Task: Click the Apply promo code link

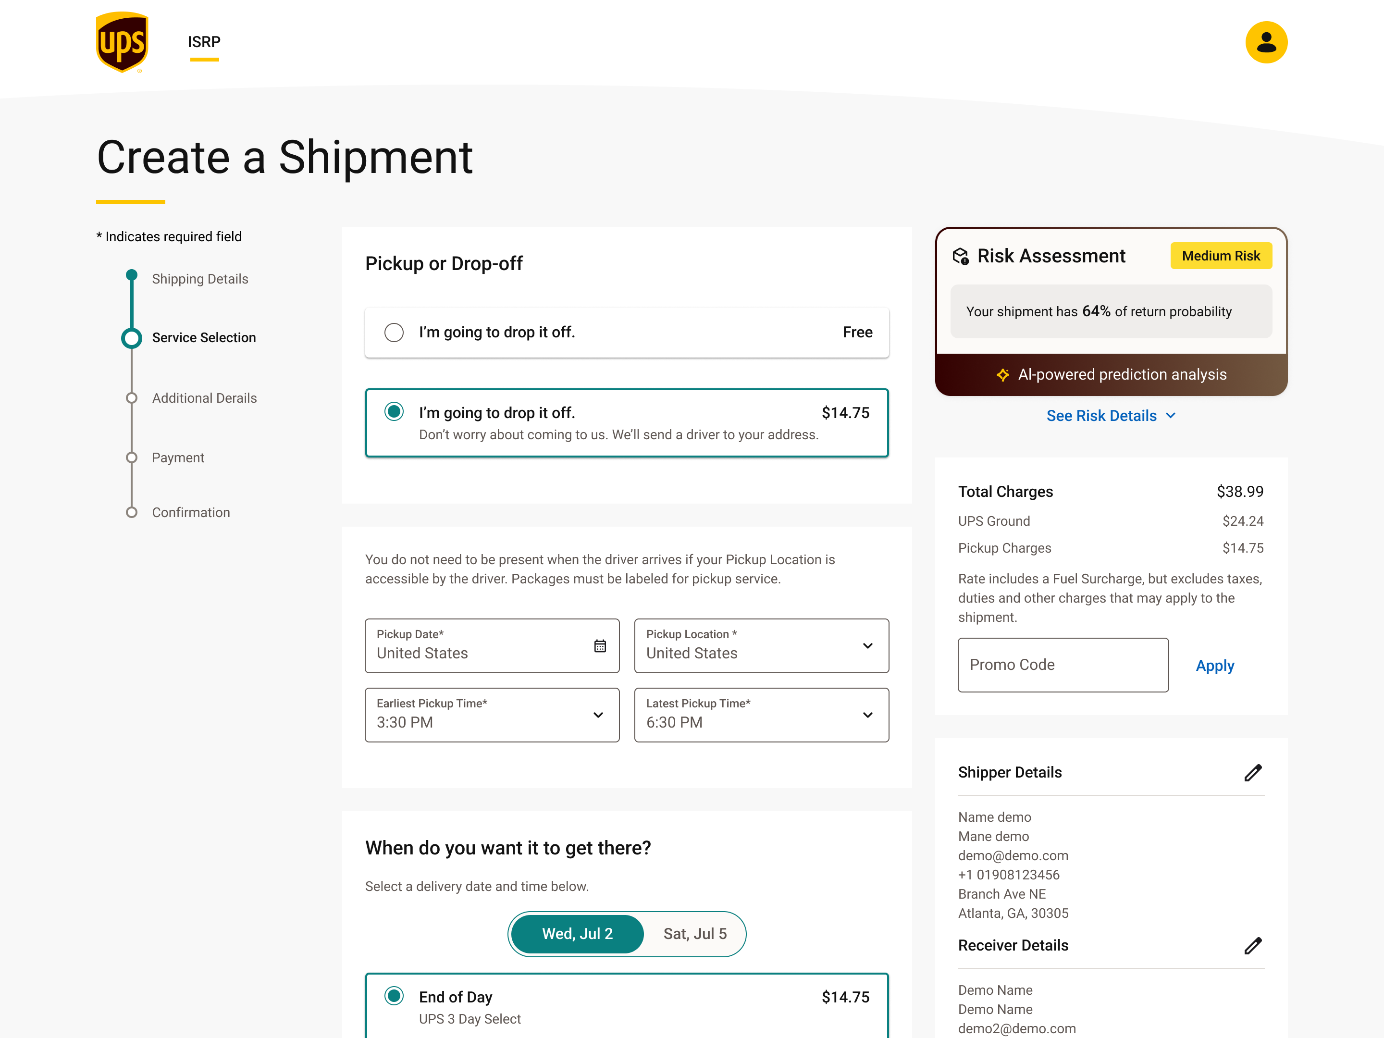Action: [1214, 665]
